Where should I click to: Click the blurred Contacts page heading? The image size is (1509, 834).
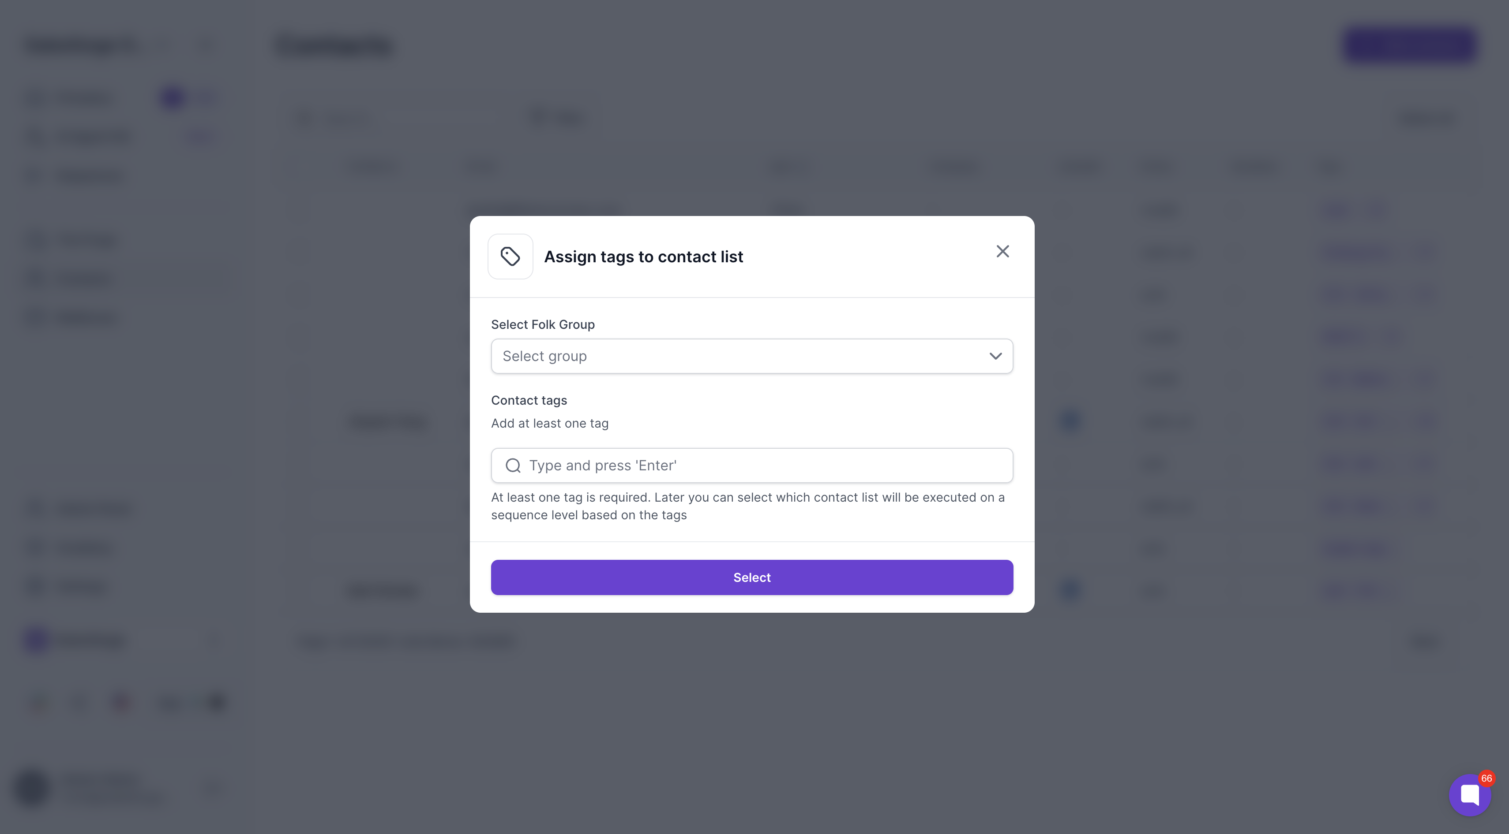[x=334, y=46]
